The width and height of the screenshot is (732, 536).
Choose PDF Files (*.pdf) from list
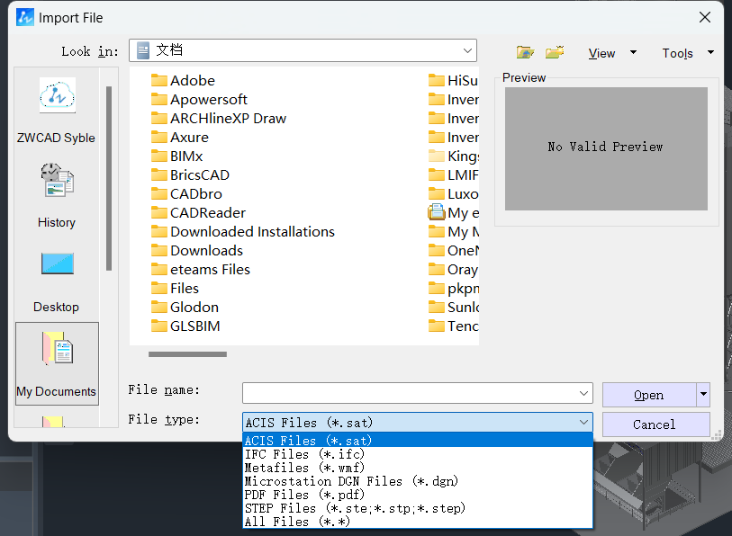[x=304, y=495]
